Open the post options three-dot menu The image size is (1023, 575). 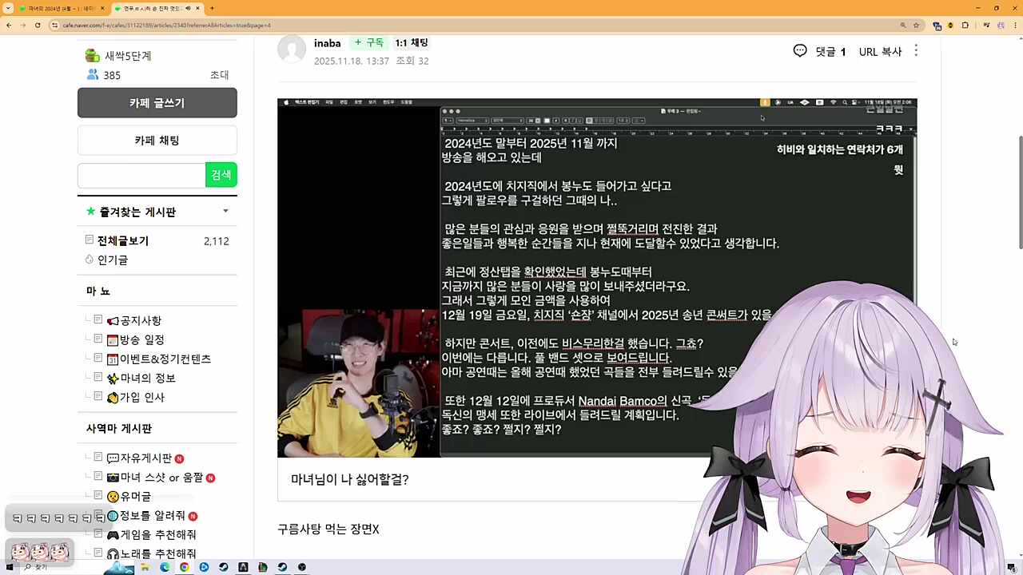[916, 51]
